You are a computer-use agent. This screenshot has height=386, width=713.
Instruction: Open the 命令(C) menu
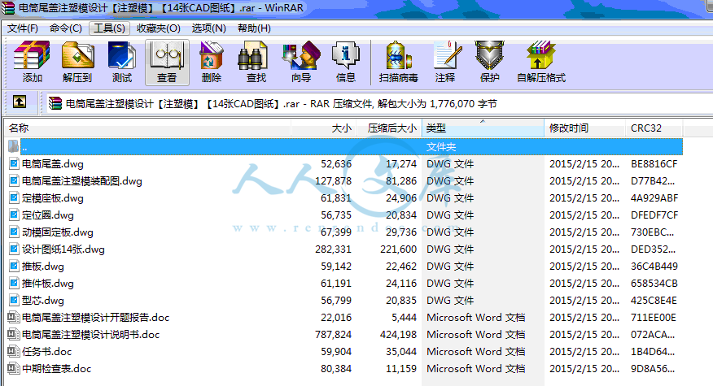point(66,28)
